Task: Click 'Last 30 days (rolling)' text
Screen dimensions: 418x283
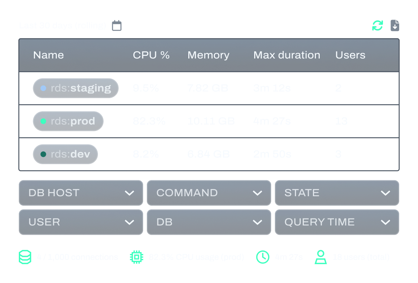Action: coord(63,26)
